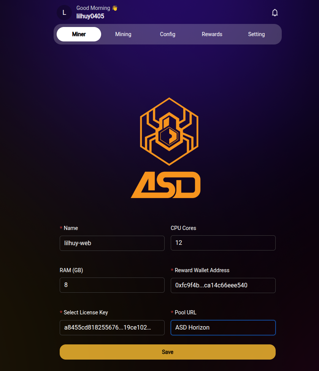319x371 pixels.
Task: Click the Name field containing lilhuy-web
Action: click(x=112, y=243)
